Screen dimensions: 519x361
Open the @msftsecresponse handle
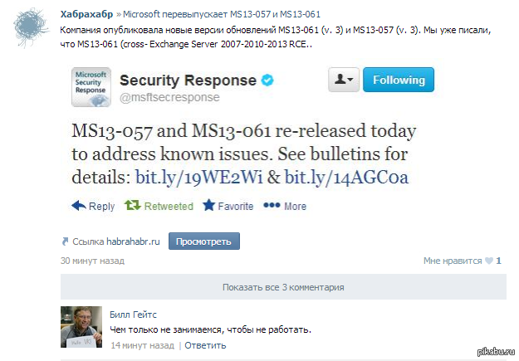click(169, 98)
